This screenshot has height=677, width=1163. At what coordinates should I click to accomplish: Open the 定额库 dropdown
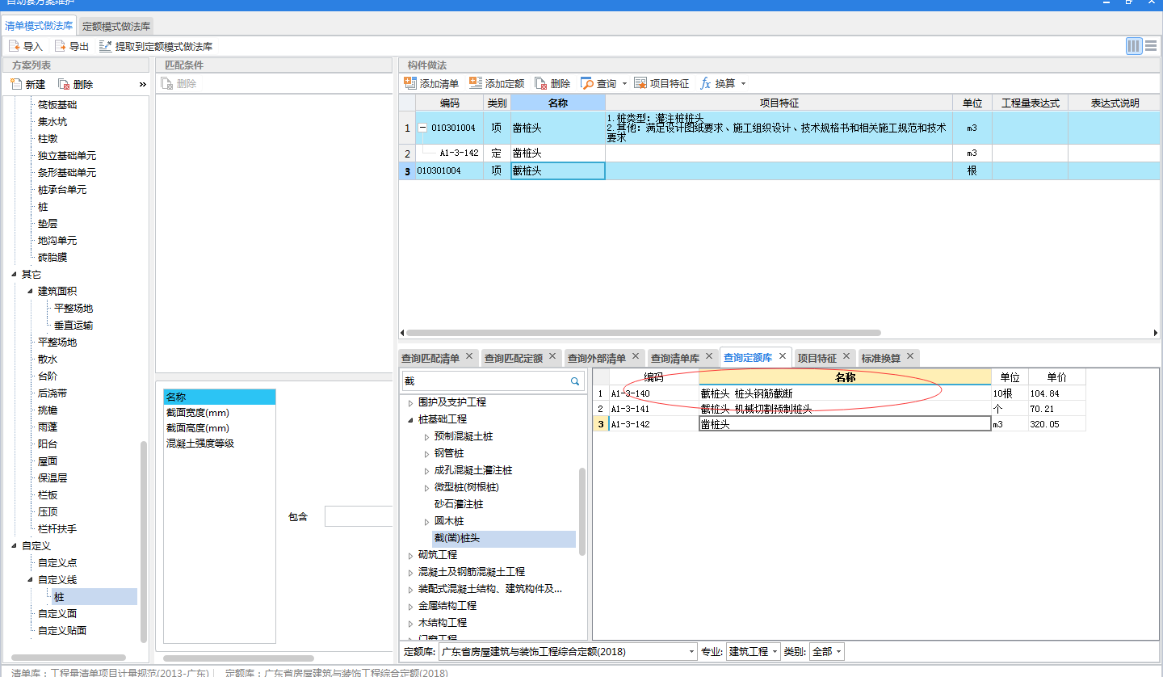click(x=692, y=652)
